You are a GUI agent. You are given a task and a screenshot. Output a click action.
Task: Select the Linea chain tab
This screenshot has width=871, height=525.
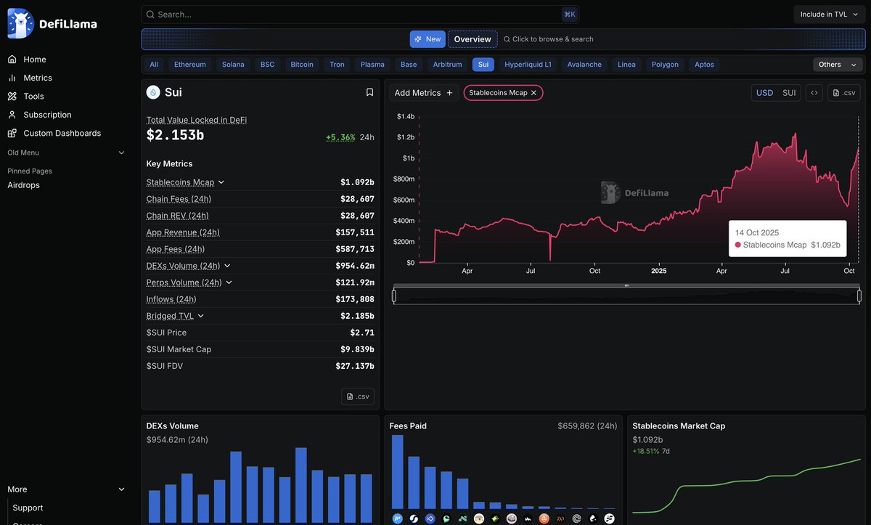click(626, 65)
